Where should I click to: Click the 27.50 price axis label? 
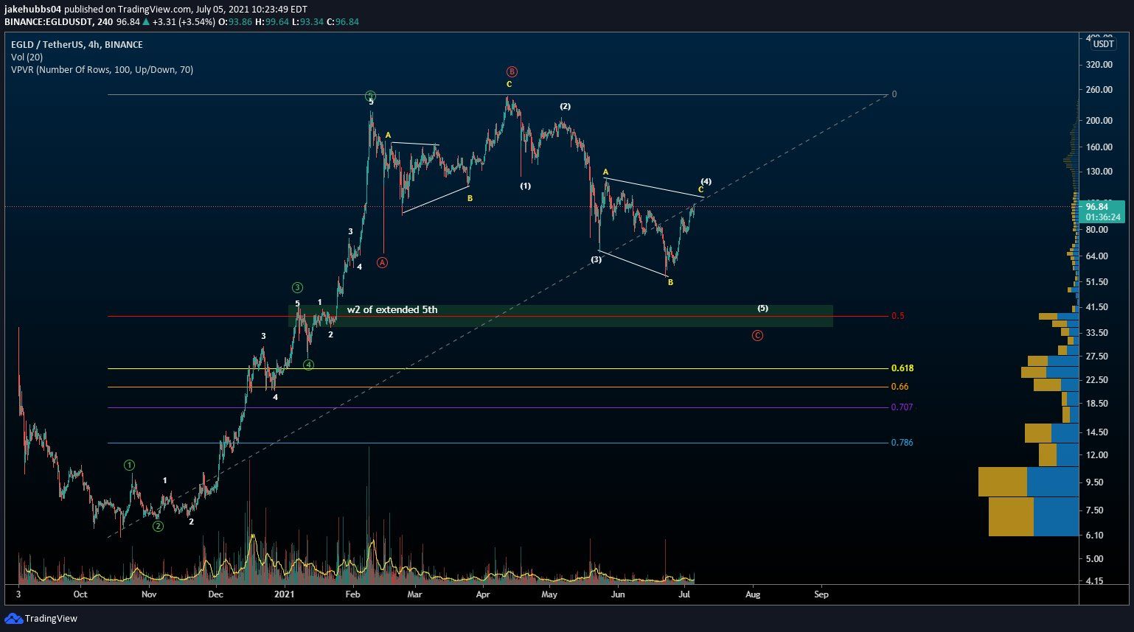click(x=1097, y=357)
